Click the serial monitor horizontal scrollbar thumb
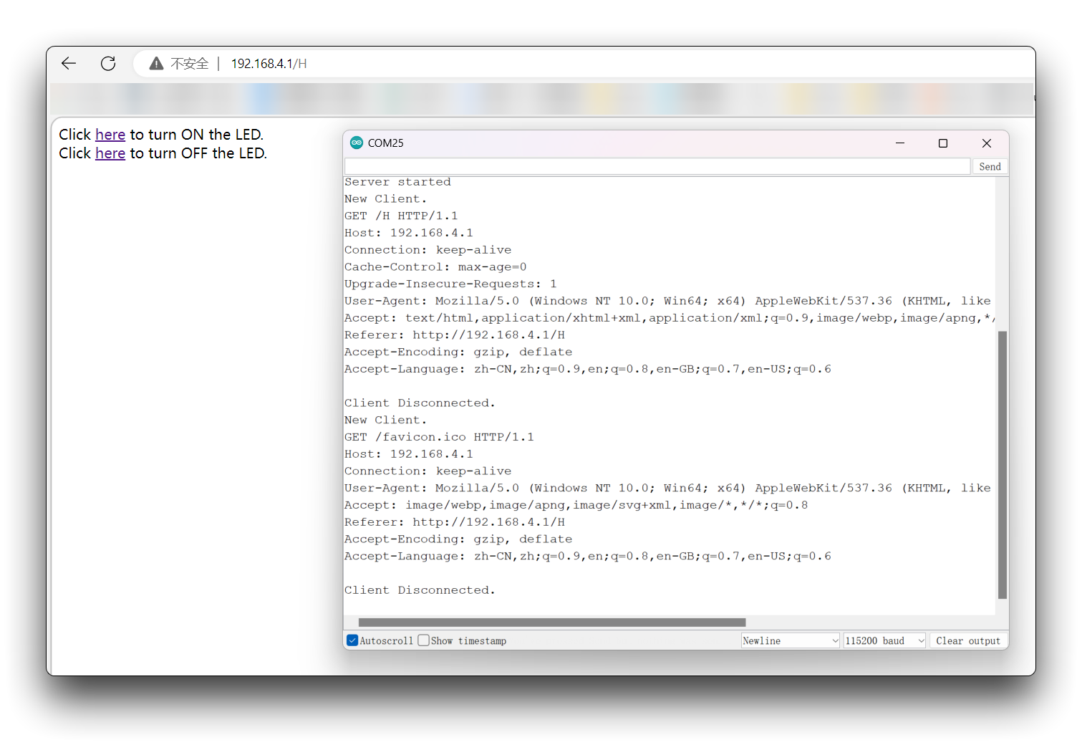 tap(552, 623)
